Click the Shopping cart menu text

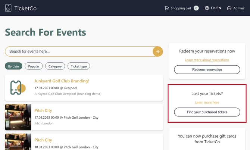pyautogui.click(x=181, y=8)
